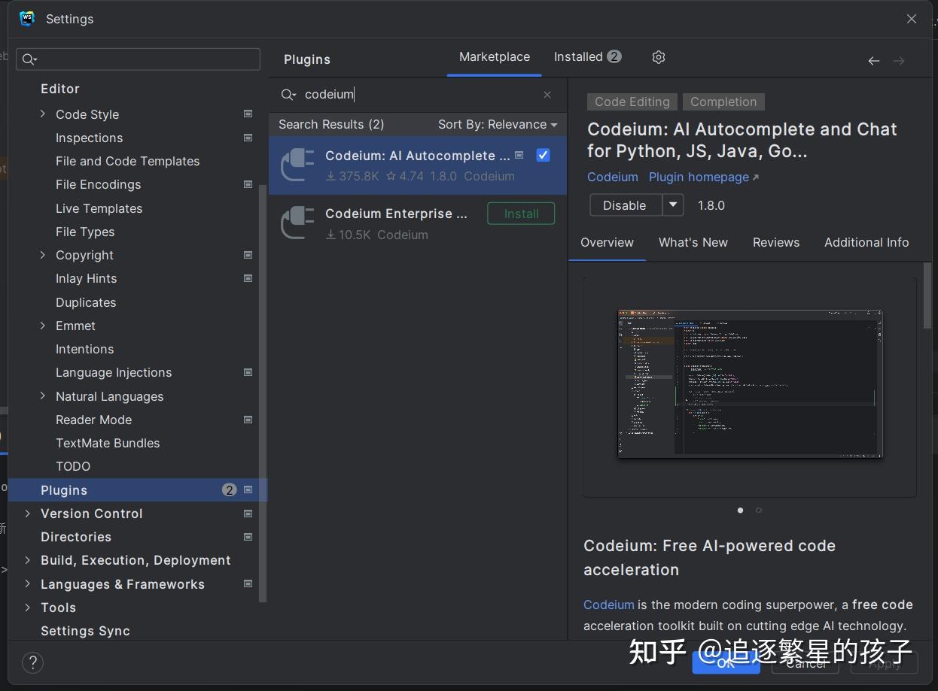Open the Overview tab

[607, 243]
